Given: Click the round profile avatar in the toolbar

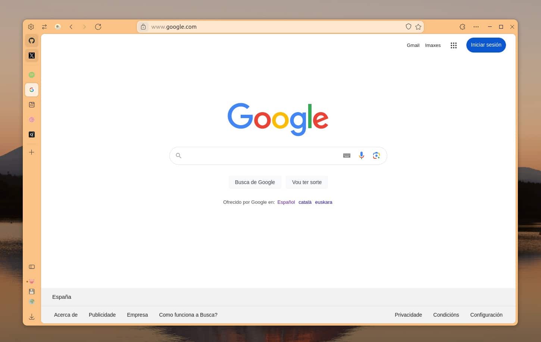Looking at the screenshot, I should point(58,27).
